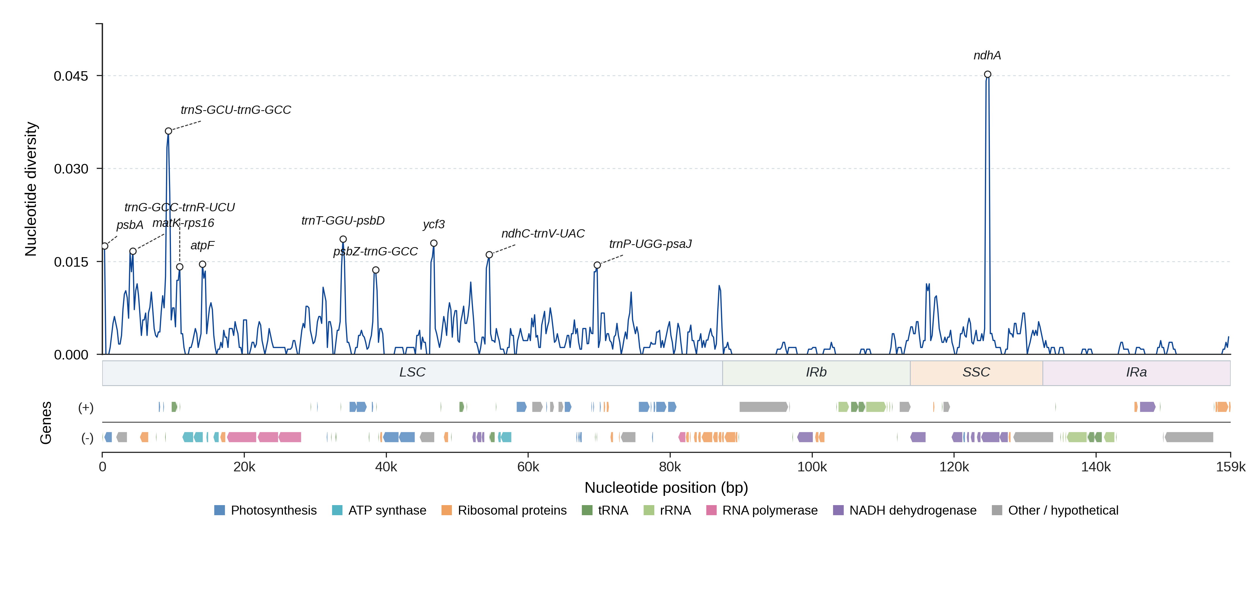Image resolution: width=1248 pixels, height=606 pixels.
Task: Click the NADH dehydrogenase legend swatch
Action: [838, 510]
